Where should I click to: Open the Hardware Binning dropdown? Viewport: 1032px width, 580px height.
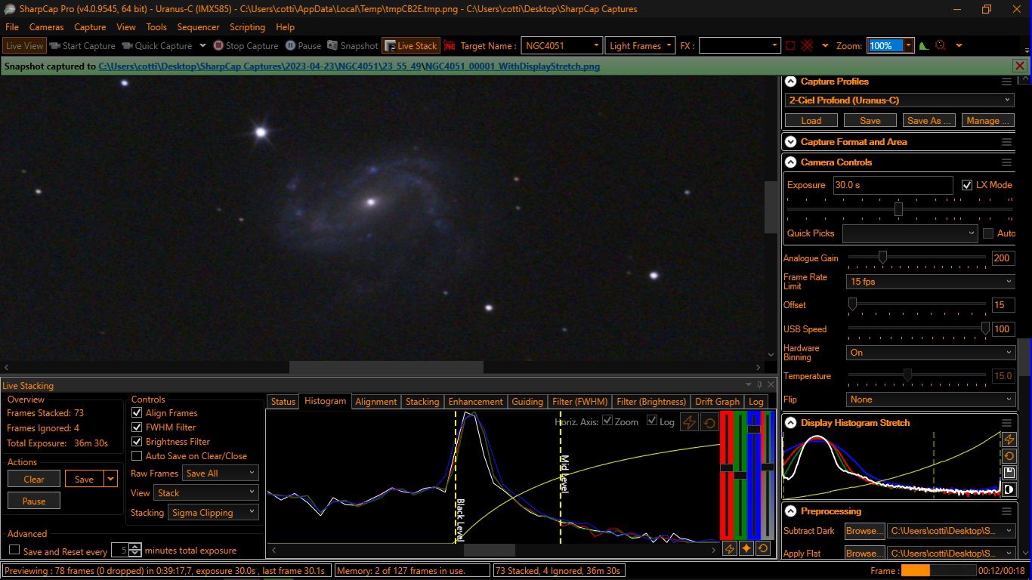coord(930,353)
